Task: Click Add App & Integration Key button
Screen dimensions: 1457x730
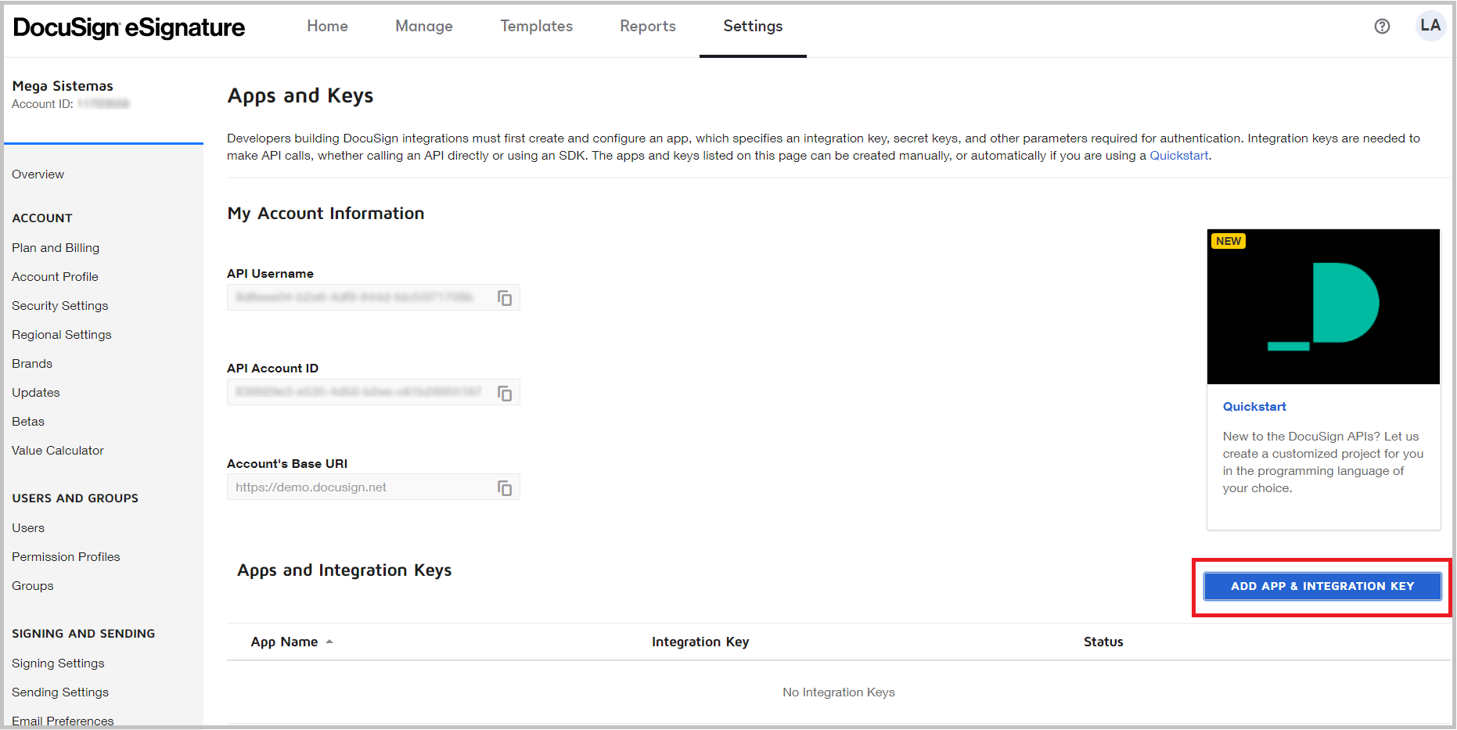Action: coord(1322,586)
